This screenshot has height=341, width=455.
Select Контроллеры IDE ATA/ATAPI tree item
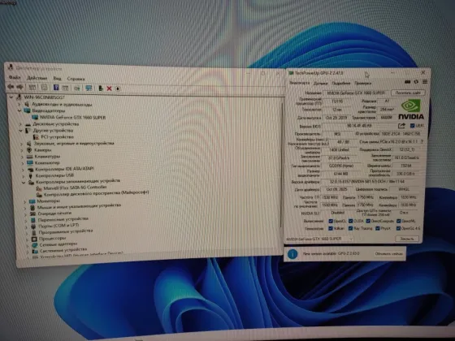[x=64, y=169]
